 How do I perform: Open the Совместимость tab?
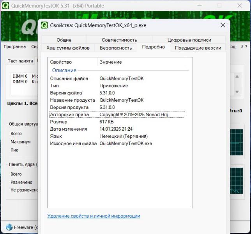pyautogui.click(x=119, y=40)
